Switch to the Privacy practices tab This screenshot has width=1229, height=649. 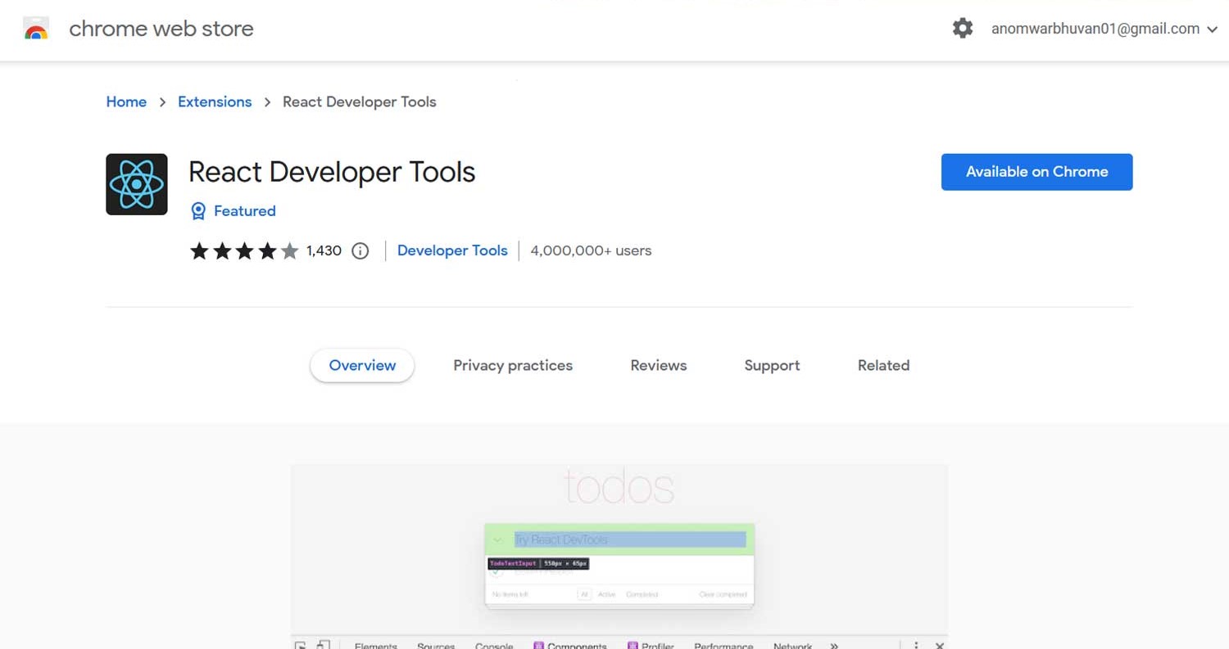coord(513,366)
